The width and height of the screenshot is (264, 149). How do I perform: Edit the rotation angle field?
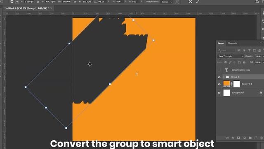[x=102, y=2]
